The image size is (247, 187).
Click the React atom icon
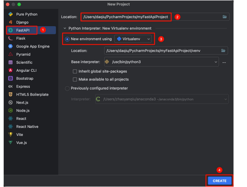(11, 119)
